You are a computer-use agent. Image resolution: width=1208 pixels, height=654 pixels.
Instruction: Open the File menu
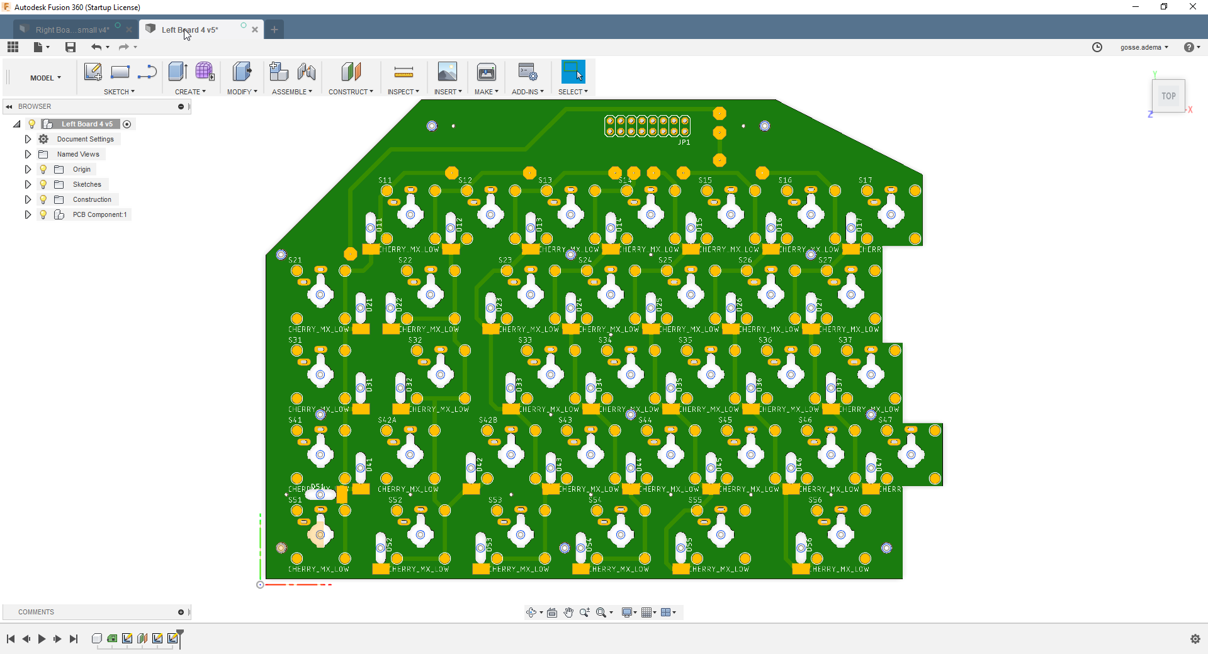pos(39,47)
